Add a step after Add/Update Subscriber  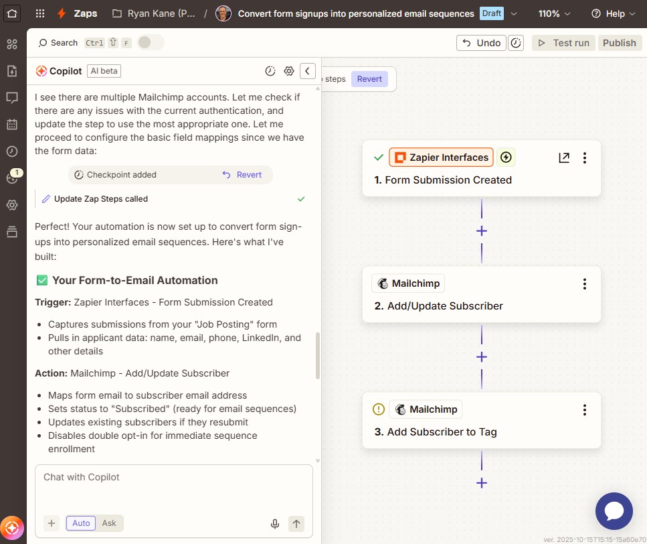click(482, 357)
